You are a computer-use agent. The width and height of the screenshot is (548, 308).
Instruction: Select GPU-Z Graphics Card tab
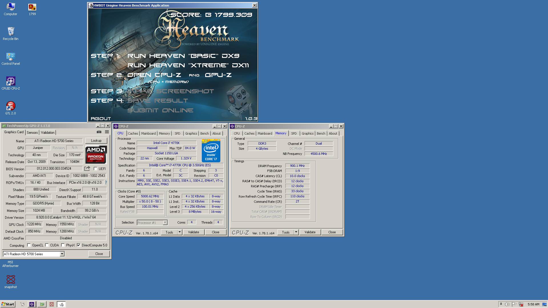click(14, 132)
